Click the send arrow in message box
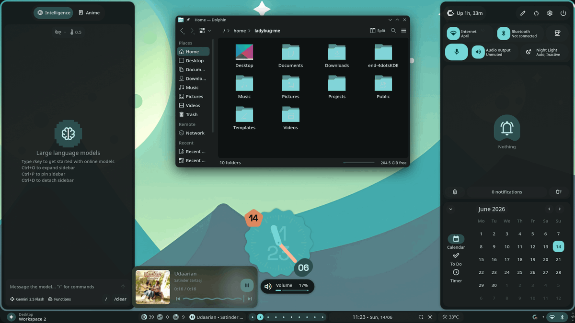This screenshot has width=575, height=323. 123,287
